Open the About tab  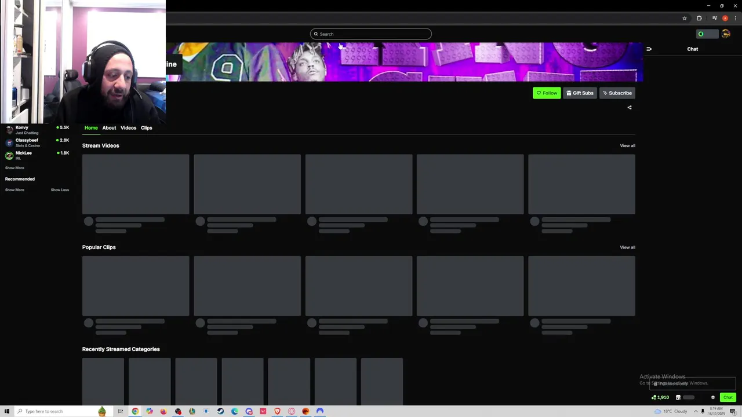click(109, 127)
